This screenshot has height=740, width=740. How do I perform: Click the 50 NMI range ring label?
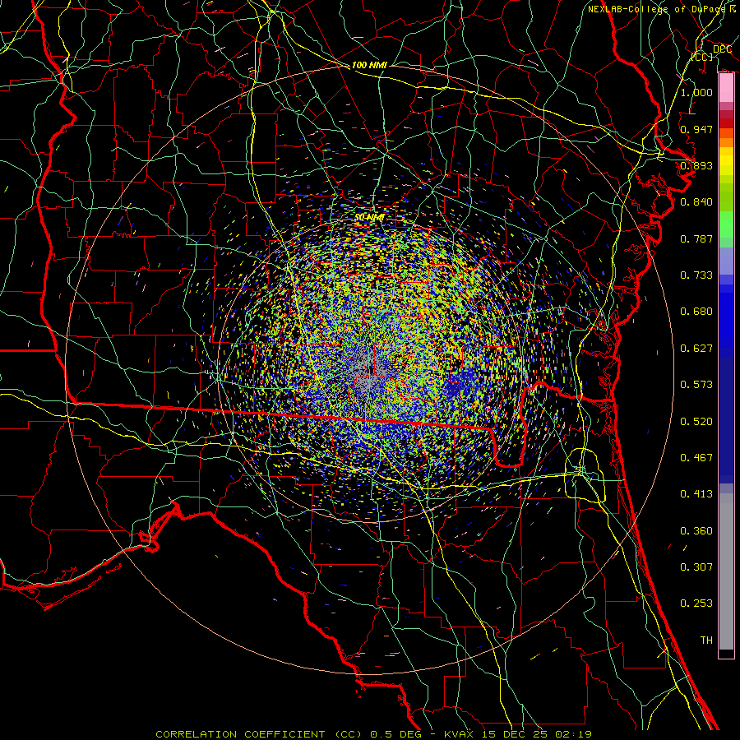click(369, 217)
